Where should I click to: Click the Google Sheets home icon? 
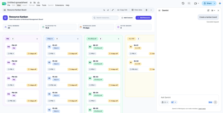click(4, 3)
